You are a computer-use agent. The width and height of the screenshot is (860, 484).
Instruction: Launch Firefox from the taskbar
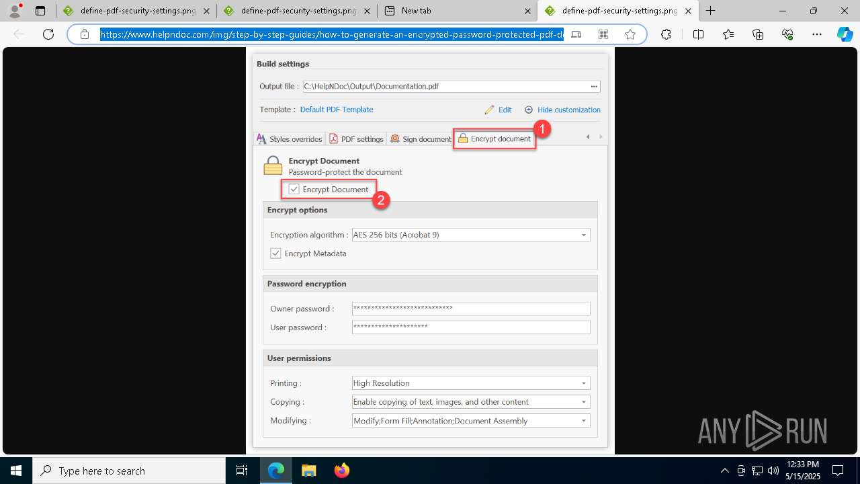coord(341,471)
